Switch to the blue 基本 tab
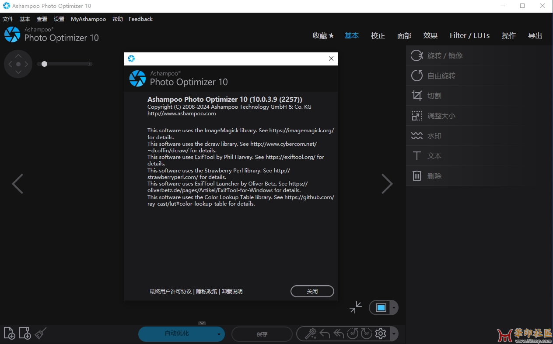 click(352, 36)
